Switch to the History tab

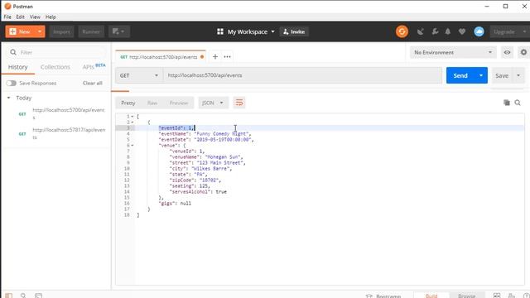point(18,67)
